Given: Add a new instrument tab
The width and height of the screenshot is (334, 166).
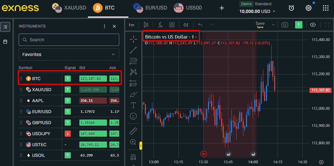Looking at the screenshot, I should (x=222, y=8).
